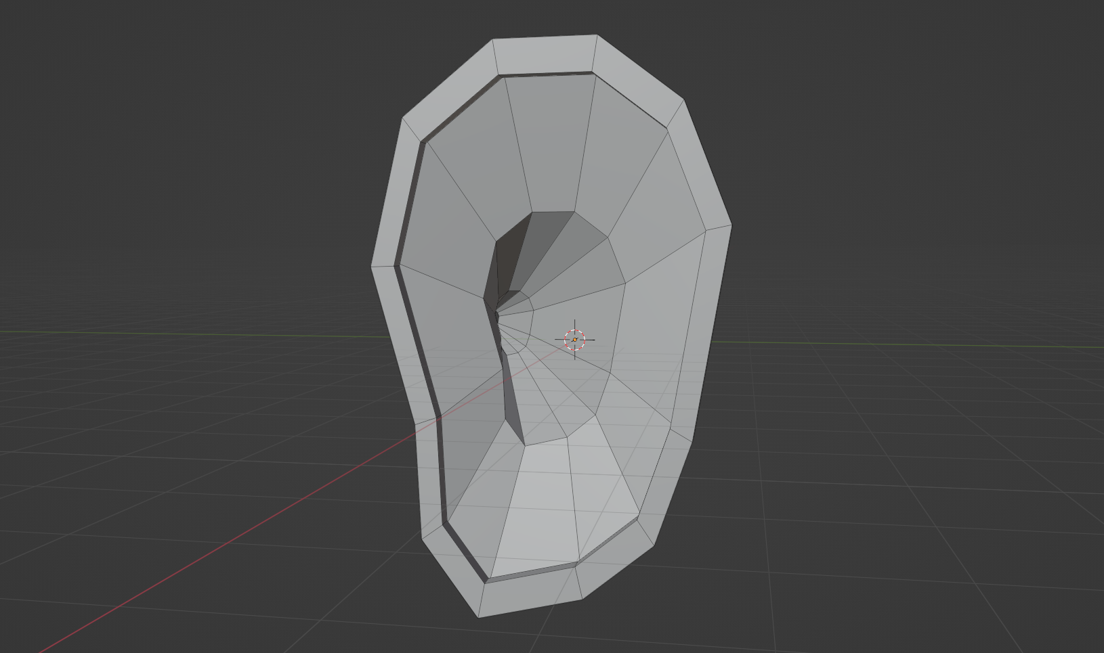
Task: Select the topmost outer rim face of the ear
Action: coord(545,55)
